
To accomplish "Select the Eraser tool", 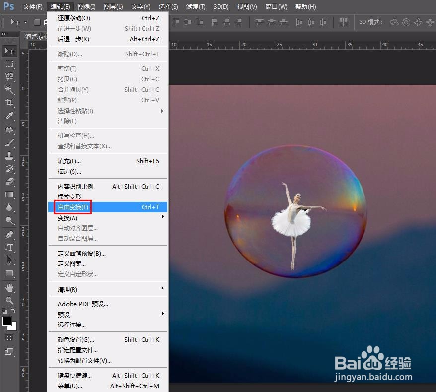I will (x=9, y=182).
